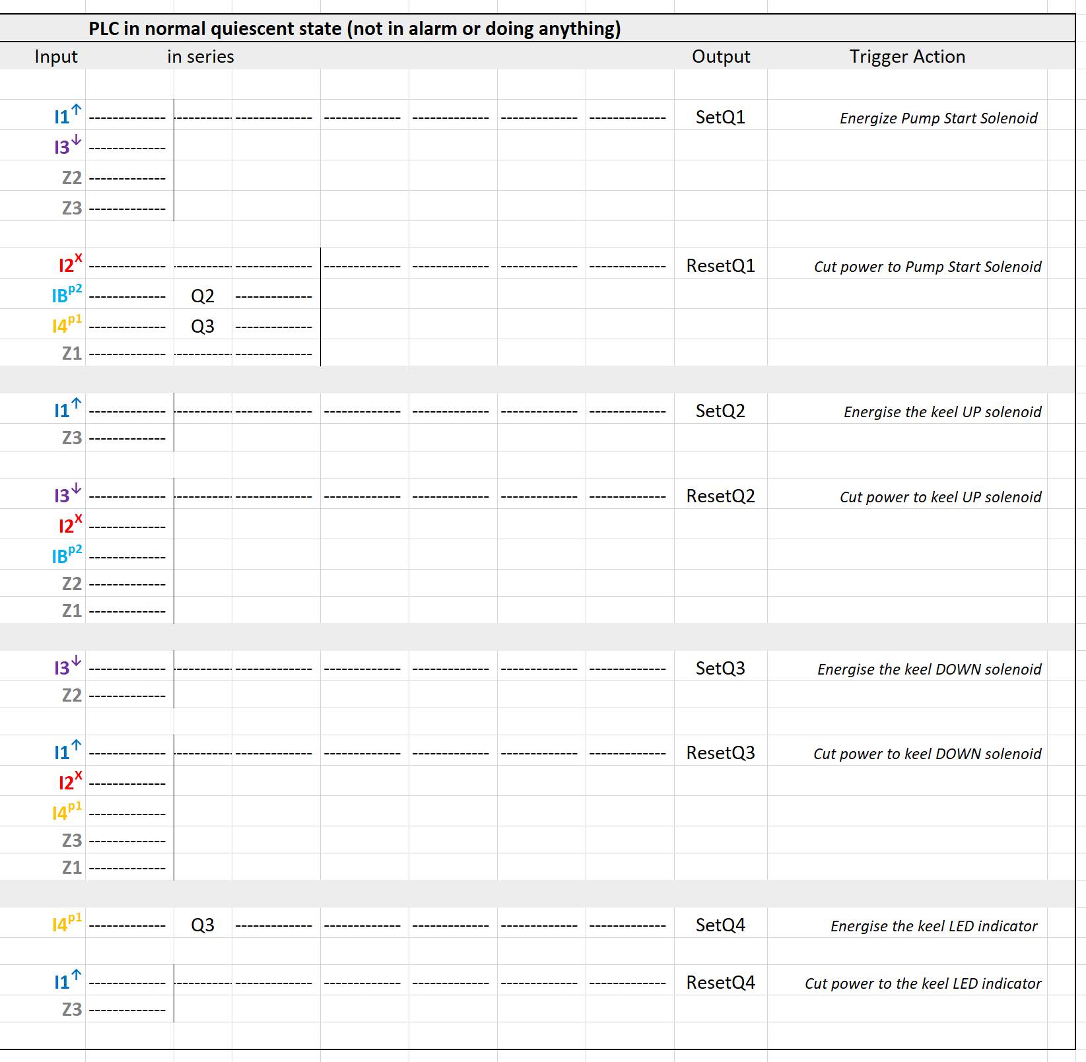Image resolution: width=1086 pixels, height=1062 pixels.
Task: Select the ResetQ2 output cell
Action: [720, 496]
